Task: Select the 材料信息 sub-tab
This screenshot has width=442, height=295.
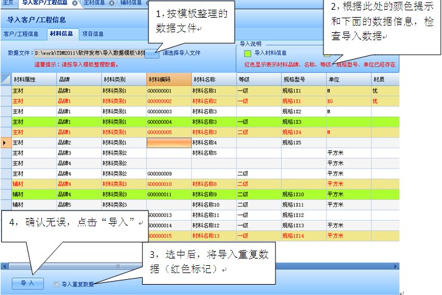Action: click(x=61, y=34)
